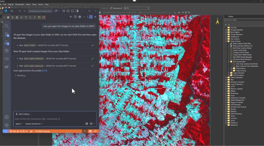Click the Edit link for auto approval
Screen dimensions: 264x146
tap(44, 71)
